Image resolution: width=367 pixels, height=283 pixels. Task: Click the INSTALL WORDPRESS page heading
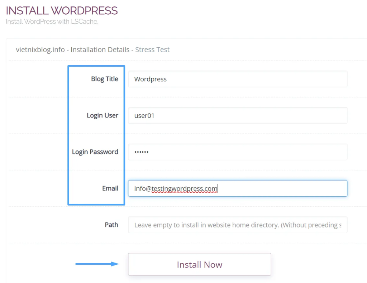coord(62,10)
